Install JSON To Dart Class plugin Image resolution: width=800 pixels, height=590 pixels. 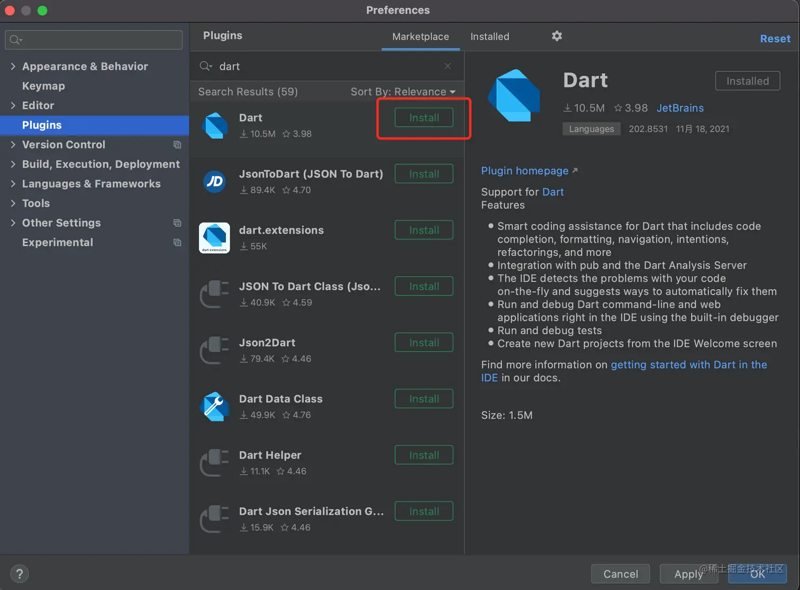point(424,287)
